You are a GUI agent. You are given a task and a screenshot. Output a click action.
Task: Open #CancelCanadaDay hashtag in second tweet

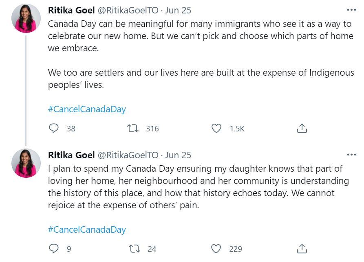pos(87,229)
